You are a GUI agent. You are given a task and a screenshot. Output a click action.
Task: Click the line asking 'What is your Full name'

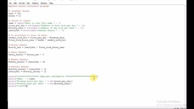coord(35,23)
